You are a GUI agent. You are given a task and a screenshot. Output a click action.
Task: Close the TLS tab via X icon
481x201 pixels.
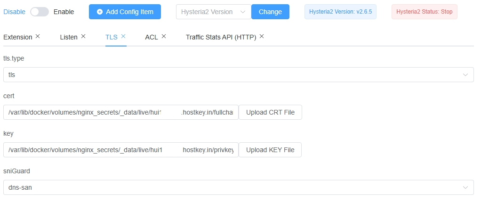point(123,36)
